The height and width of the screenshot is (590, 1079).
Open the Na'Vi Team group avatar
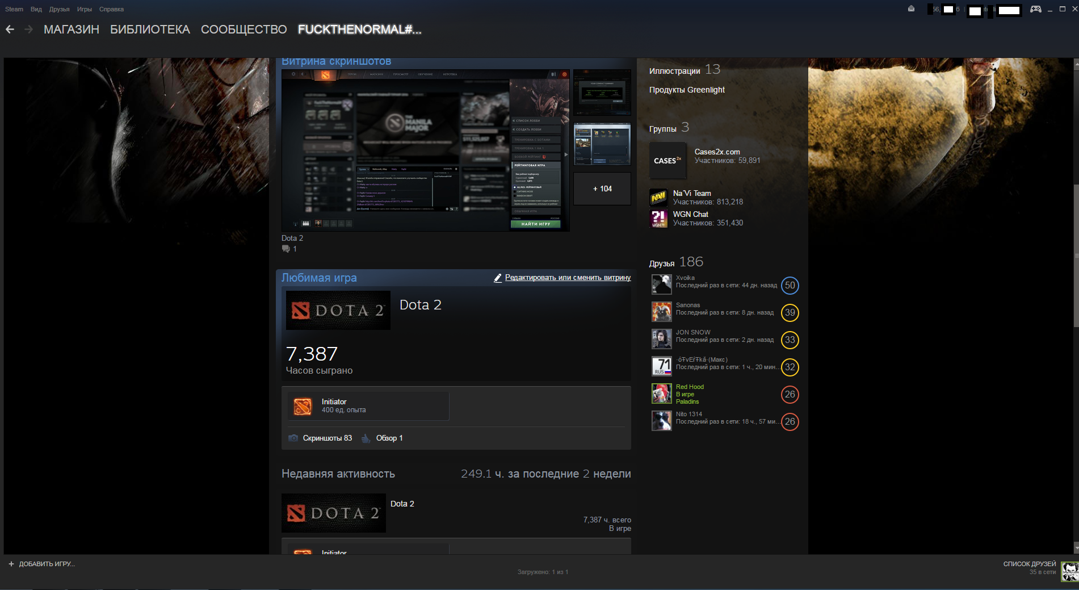(658, 197)
